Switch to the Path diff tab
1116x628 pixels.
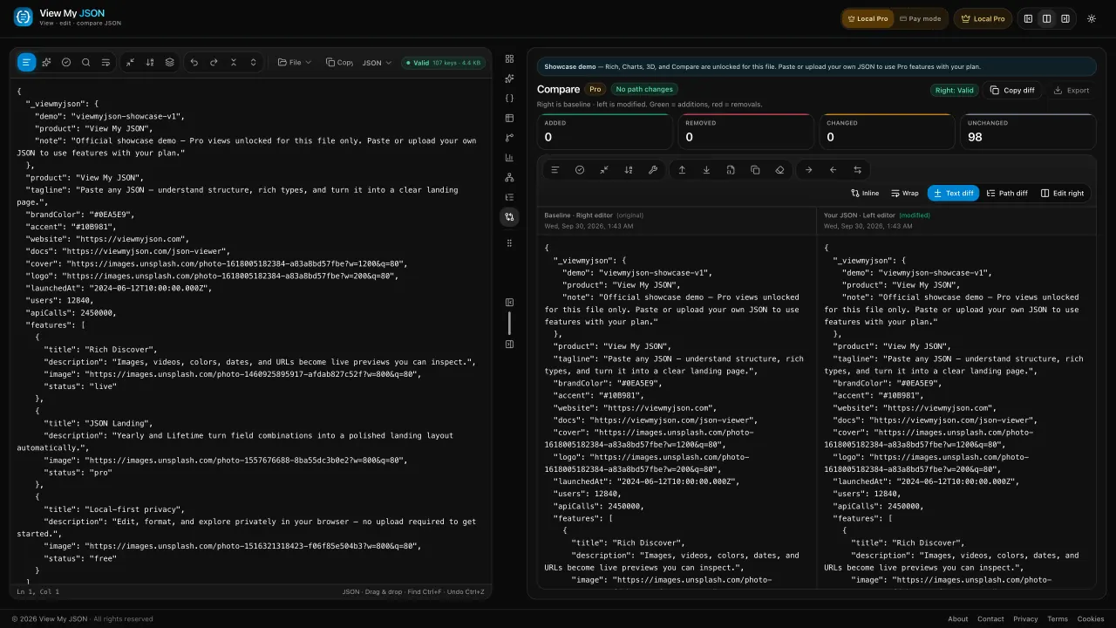click(x=1007, y=194)
